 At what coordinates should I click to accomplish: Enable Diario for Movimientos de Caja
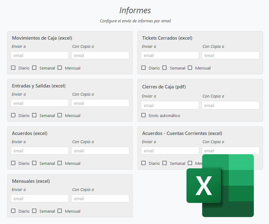click(x=13, y=68)
